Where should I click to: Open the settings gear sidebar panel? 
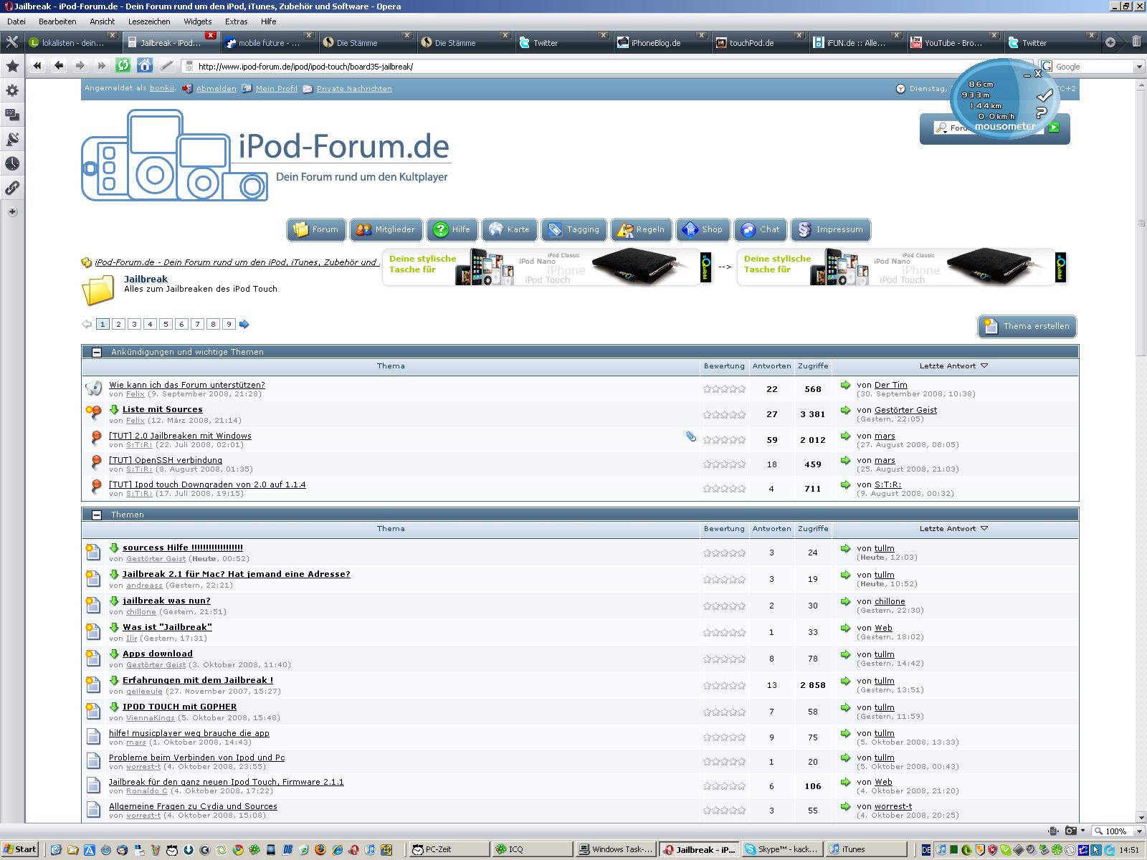click(12, 91)
